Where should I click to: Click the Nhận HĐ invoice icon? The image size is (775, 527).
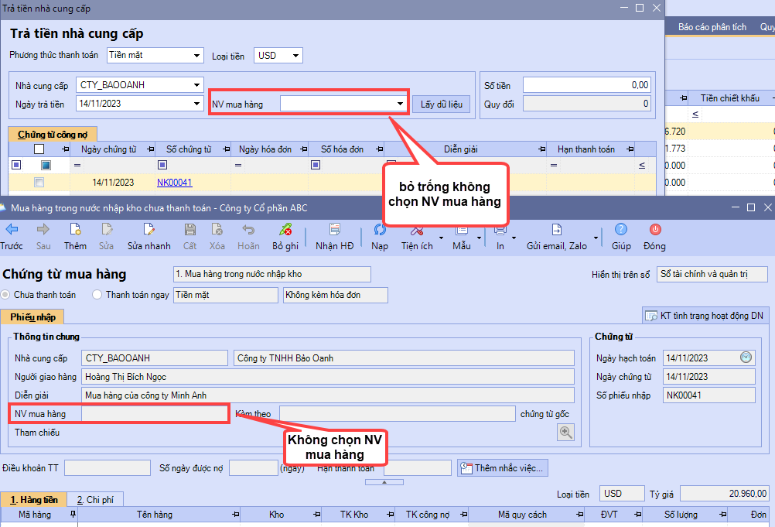[x=334, y=229]
